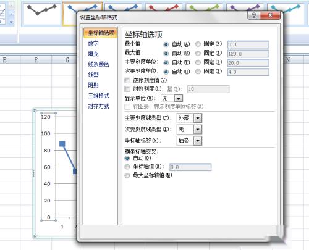
Task: Enable the 逆序刻度值 checkbox
Action: click(127, 80)
